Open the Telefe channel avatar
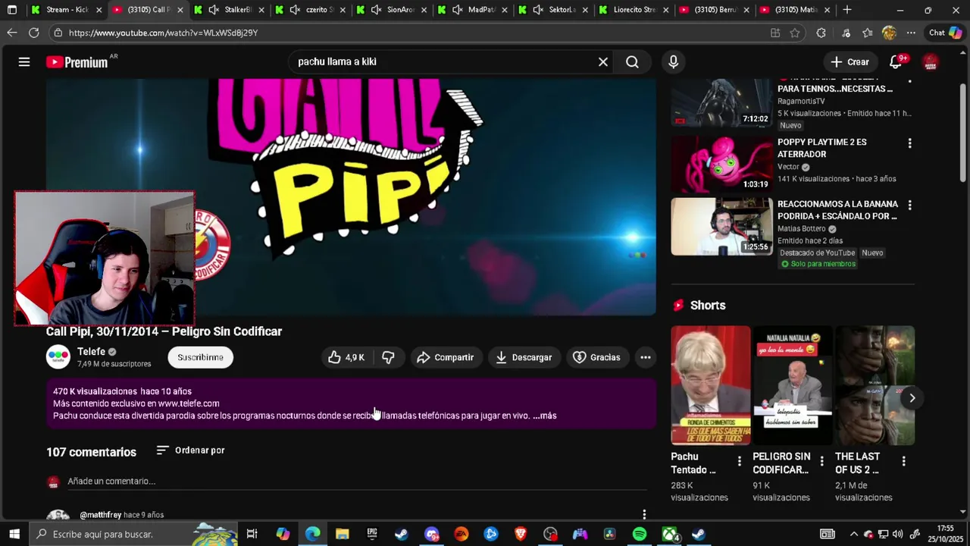Screen dimensions: 970x546 click(58, 357)
